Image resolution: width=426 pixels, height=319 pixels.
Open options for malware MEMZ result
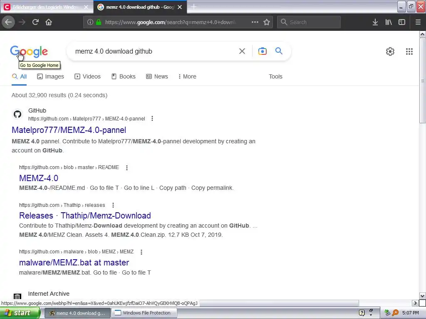pyautogui.click(x=141, y=252)
